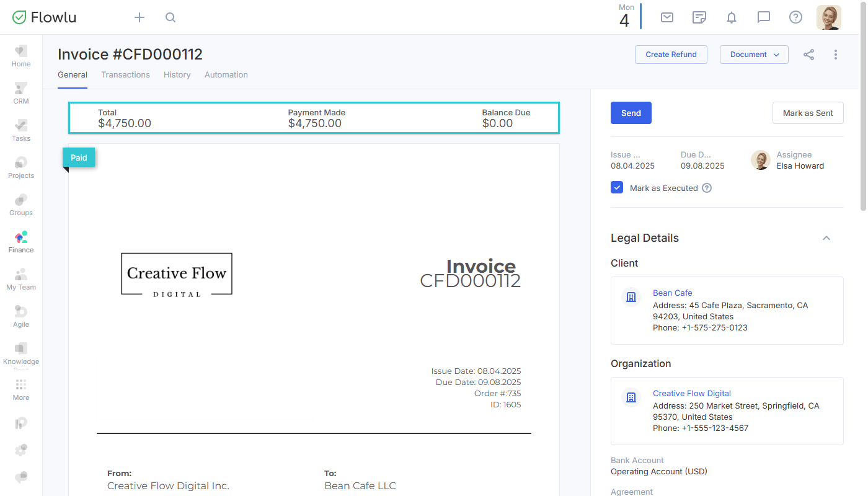Screen dimensions: 868x496
Task: Open the three-dot options menu
Action: coord(836,55)
